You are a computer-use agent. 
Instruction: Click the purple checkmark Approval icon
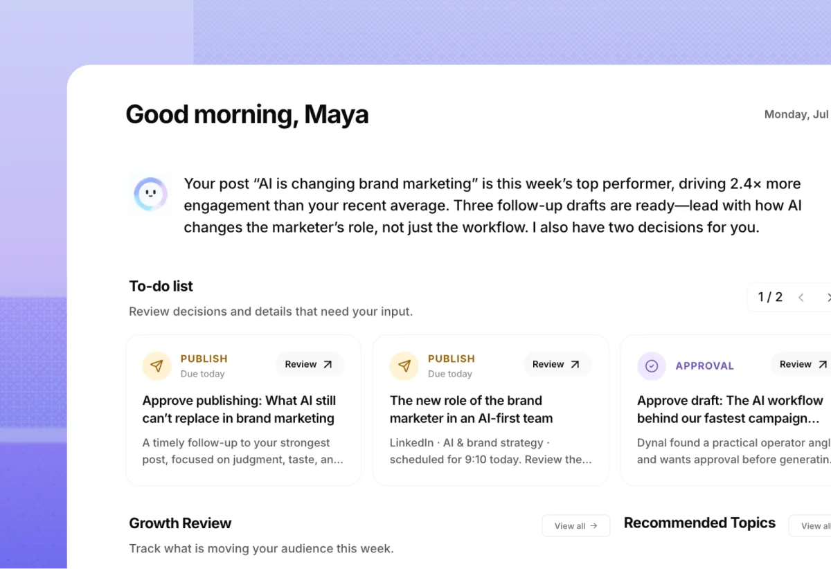tap(652, 365)
